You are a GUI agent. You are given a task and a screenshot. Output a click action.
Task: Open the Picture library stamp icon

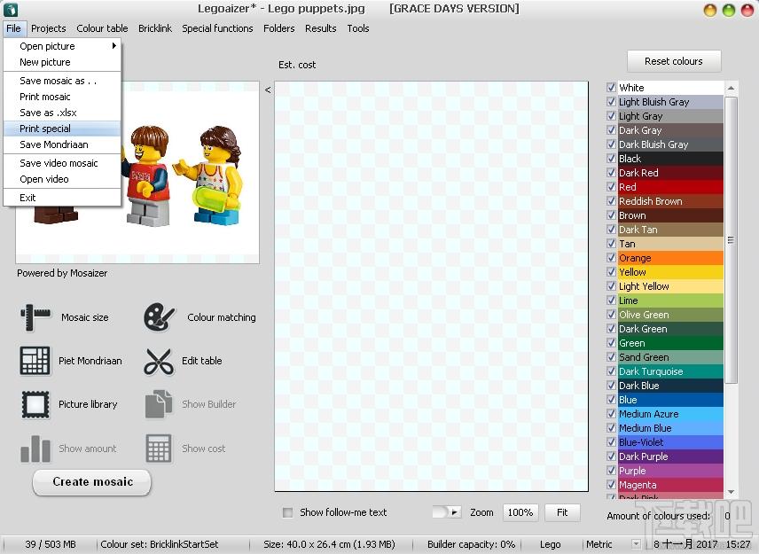pos(35,404)
